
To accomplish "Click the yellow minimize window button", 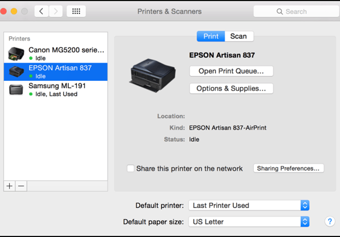I will click(x=14, y=11).
